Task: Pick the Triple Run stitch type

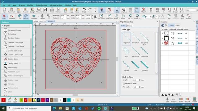Action: (136, 38)
